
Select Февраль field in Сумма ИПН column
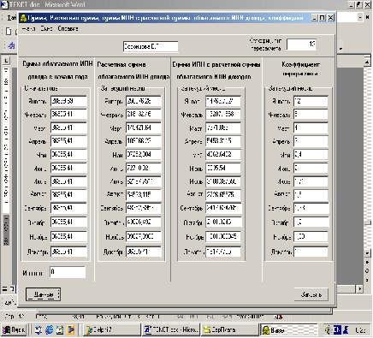point(223,115)
